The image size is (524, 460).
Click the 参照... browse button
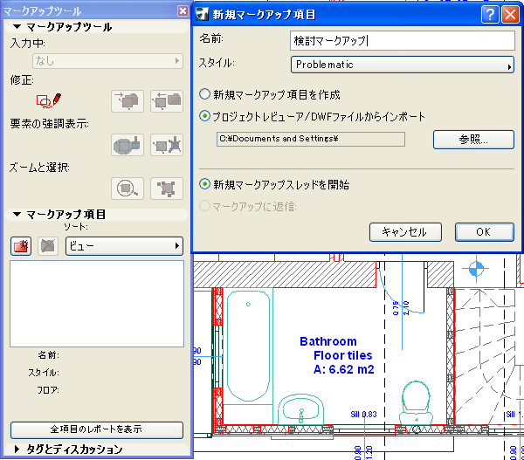coord(473,140)
